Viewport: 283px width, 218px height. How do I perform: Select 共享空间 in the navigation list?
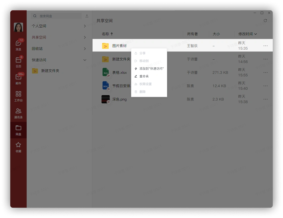(x=39, y=37)
